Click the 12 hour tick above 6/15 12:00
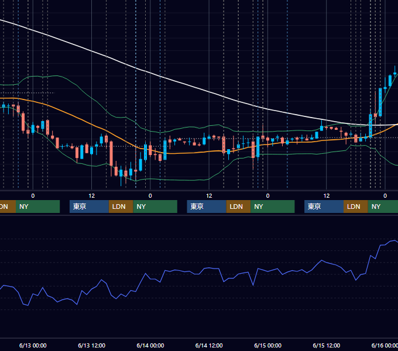This screenshot has width=398, height=351. [x=327, y=196]
